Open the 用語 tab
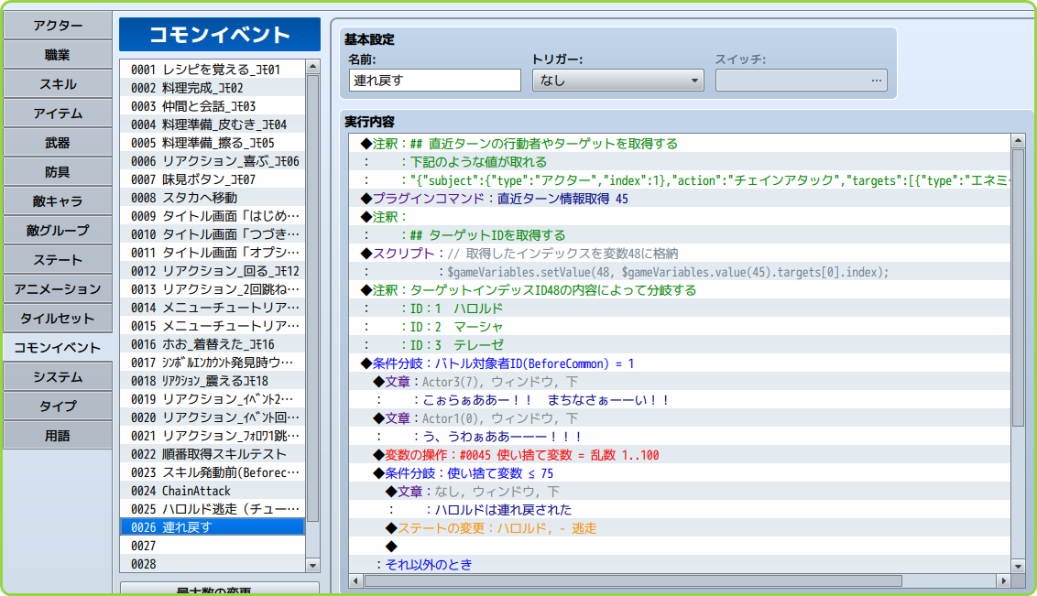The height and width of the screenshot is (596, 1037). [x=58, y=436]
